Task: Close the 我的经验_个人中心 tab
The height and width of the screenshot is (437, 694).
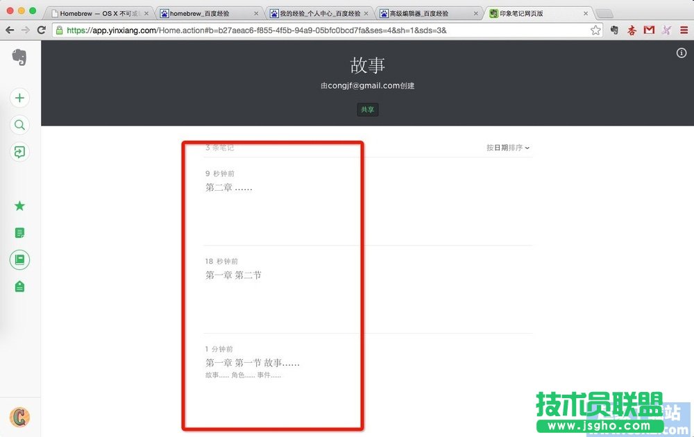Action: 366,14
